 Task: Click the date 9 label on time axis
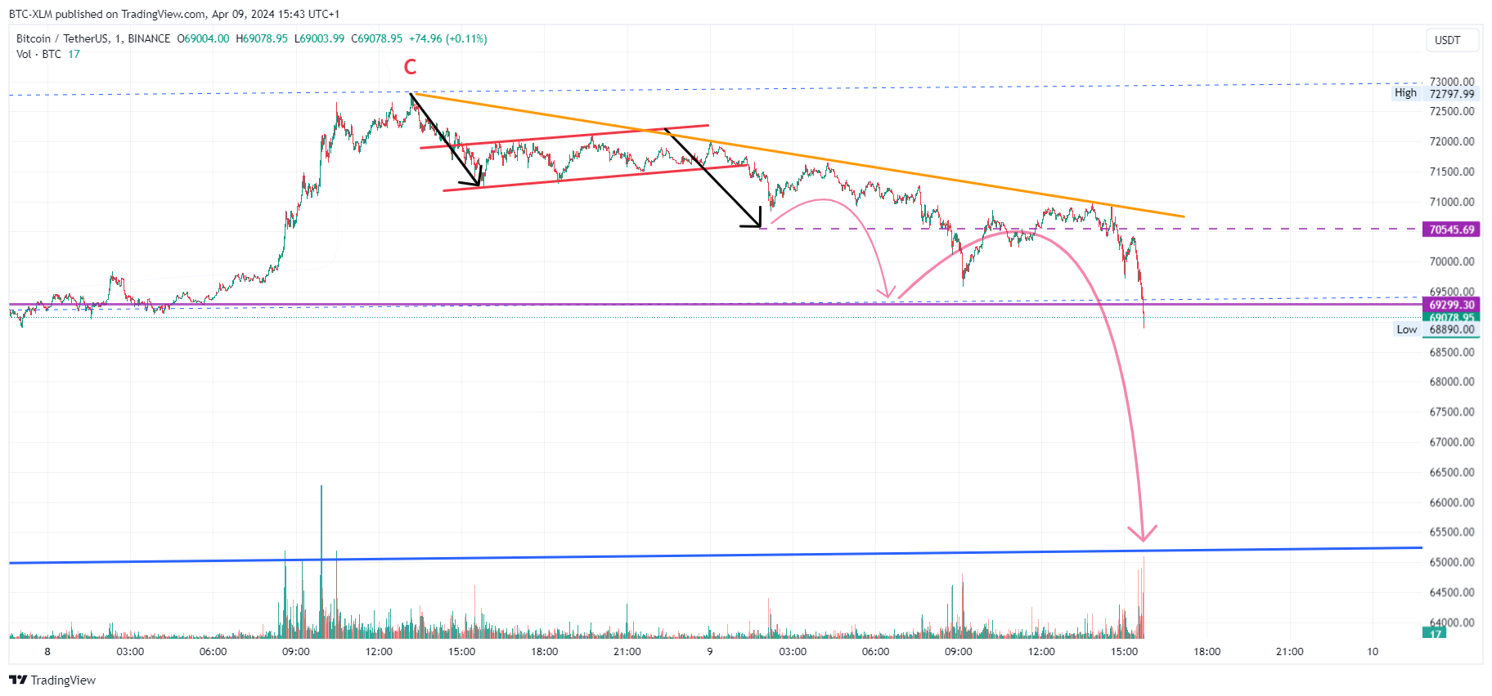(710, 651)
